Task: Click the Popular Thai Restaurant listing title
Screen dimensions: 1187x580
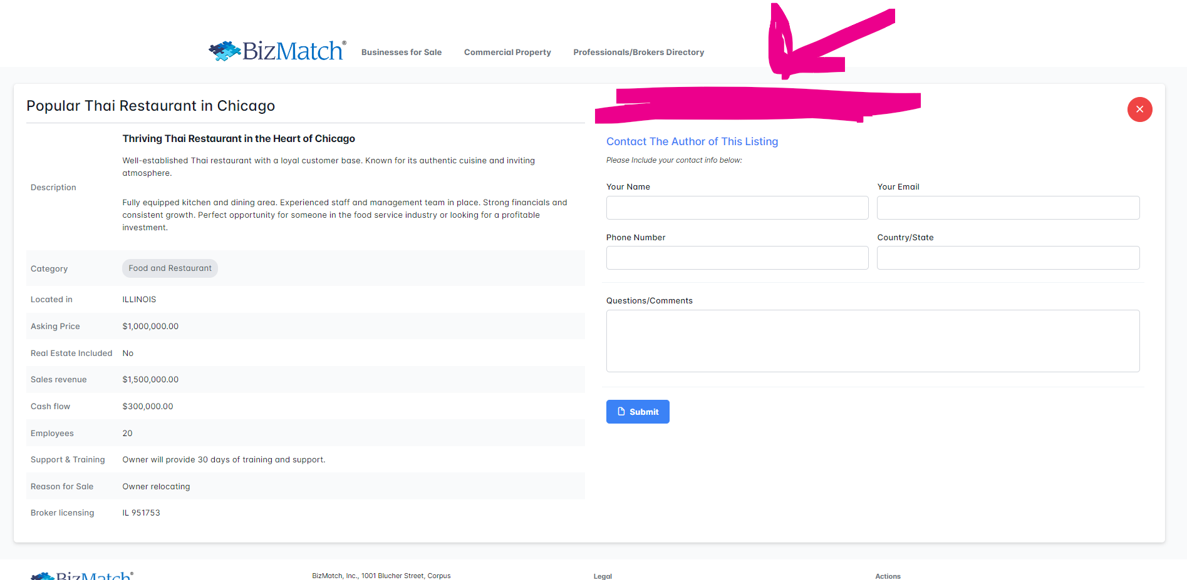Action: tap(150, 106)
